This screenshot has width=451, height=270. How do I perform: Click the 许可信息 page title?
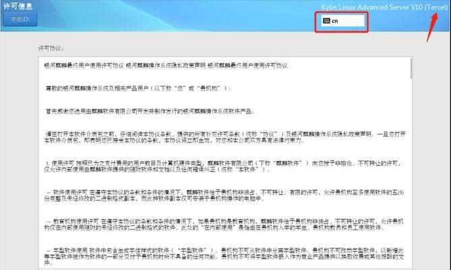(x=18, y=6)
